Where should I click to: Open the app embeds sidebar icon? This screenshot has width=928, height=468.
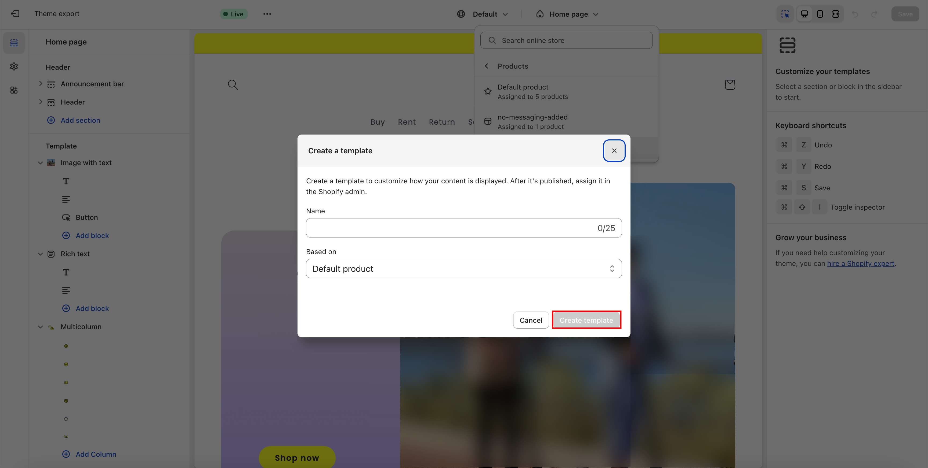click(14, 90)
